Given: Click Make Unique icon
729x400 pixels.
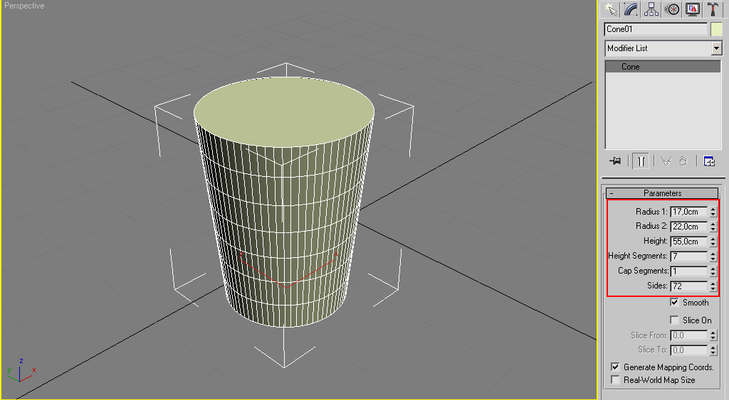Looking at the screenshot, I should click(x=666, y=161).
